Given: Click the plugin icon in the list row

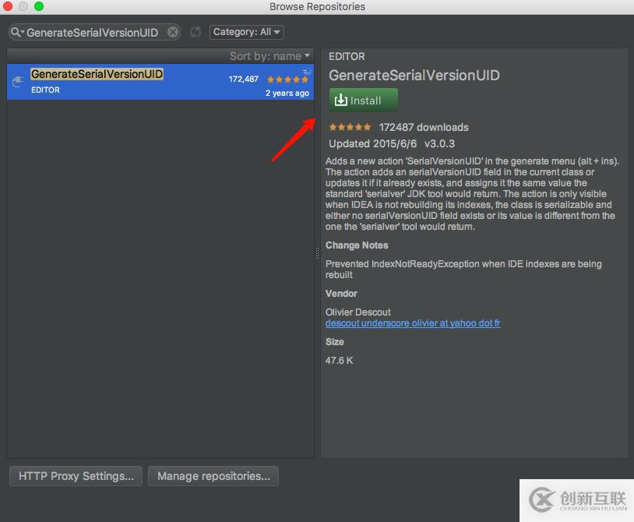Looking at the screenshot, I should pyautogui.click(x=17, y=82).
